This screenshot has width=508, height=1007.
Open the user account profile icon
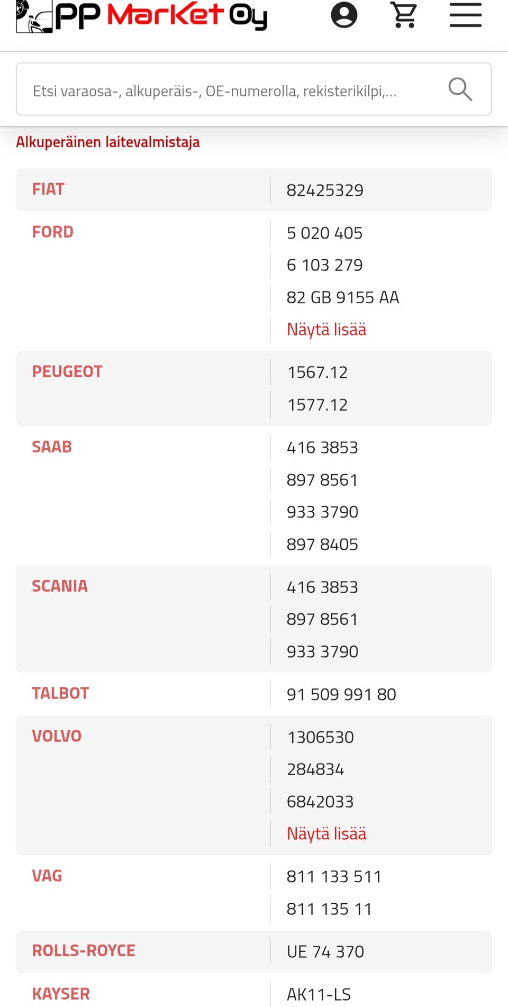coord(344,15)
